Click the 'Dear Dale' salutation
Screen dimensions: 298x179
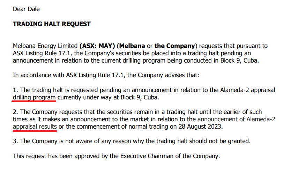[x=26, y=9]
